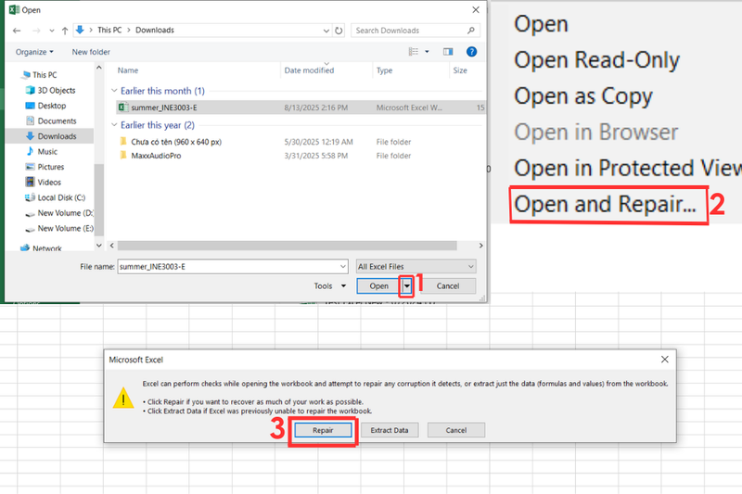Sort by Type column header
Screen dimensions: 742x494
coord(384,70)
